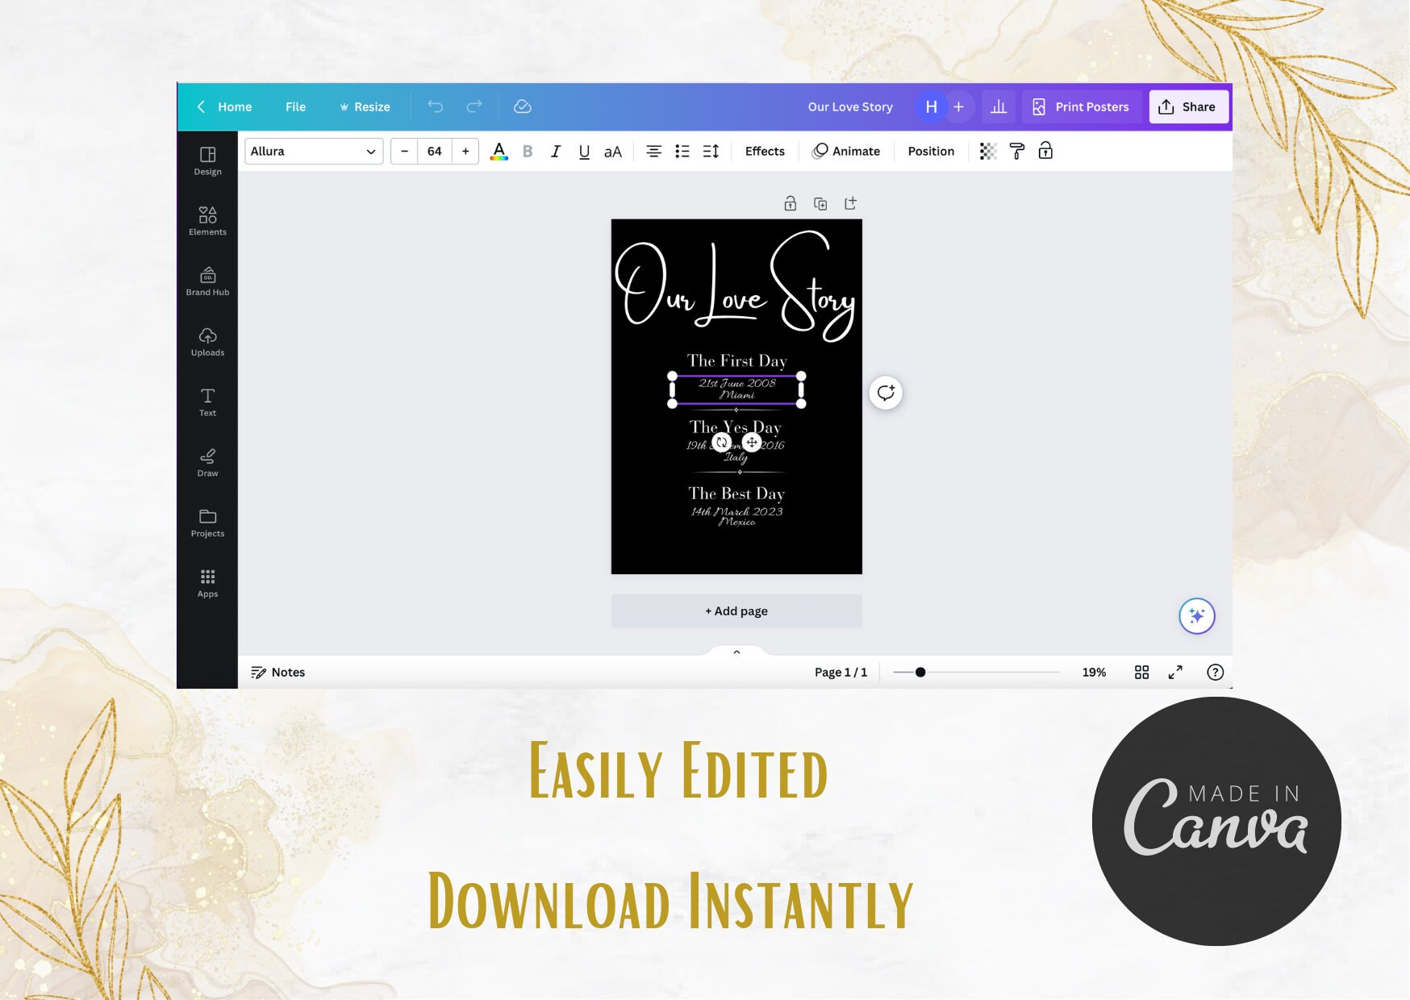Toggle italic formatting
The image size is (1410, 1000).
pyautogui.click(x=556, y=151)
